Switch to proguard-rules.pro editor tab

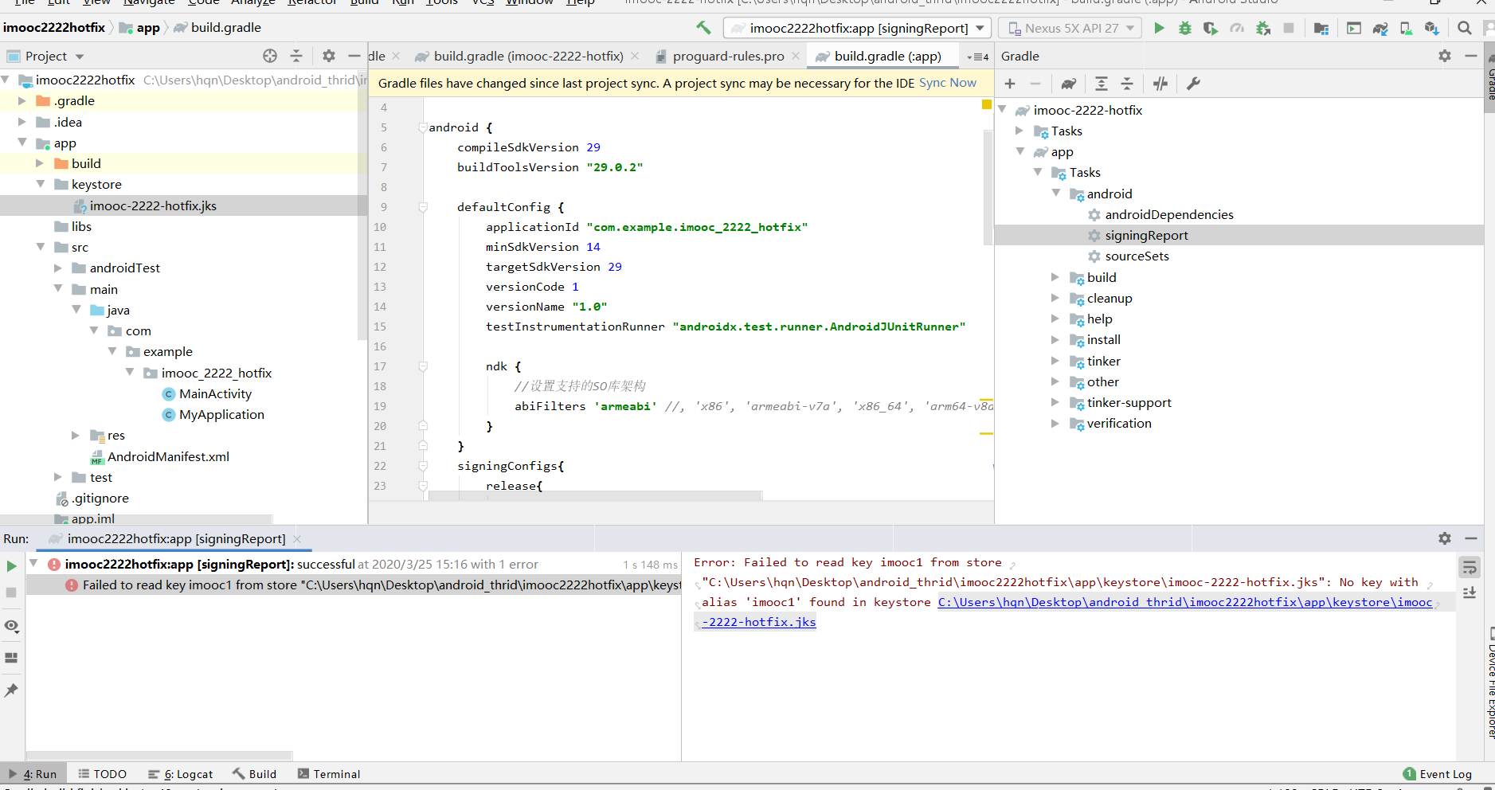pos(728,56)
